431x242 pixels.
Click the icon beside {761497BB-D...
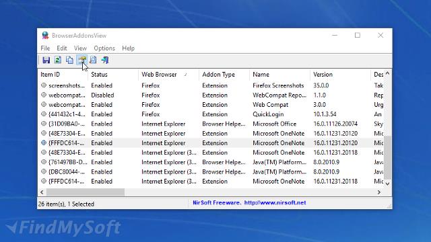pos(44,162)
